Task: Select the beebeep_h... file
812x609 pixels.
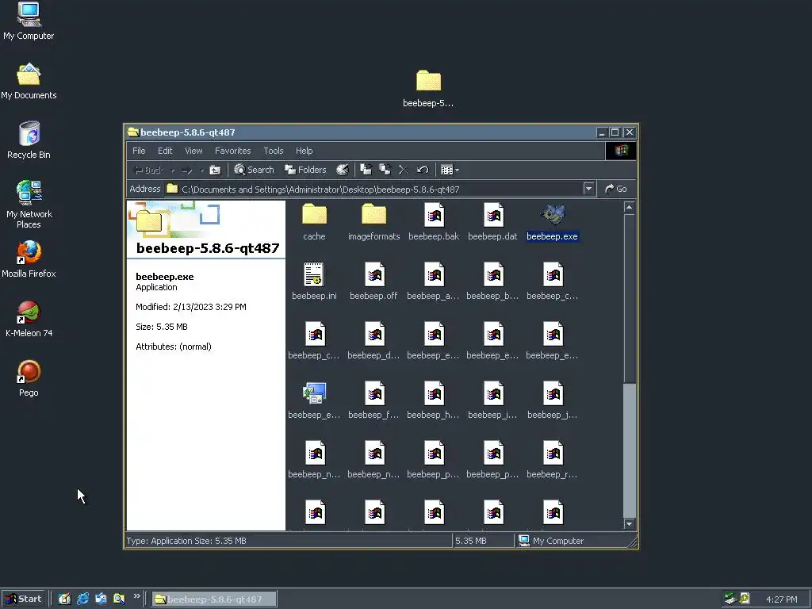Action: (x=434, y=400)
